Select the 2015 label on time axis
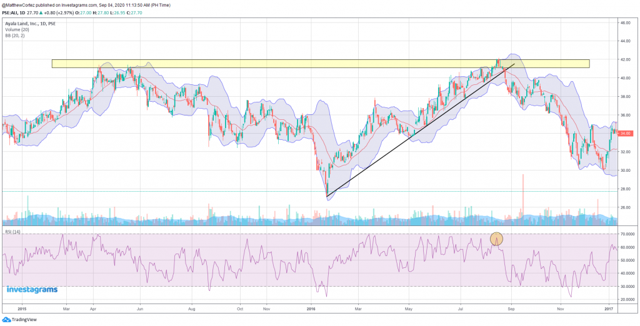This screenshot has width=640, height=326. 22,309
